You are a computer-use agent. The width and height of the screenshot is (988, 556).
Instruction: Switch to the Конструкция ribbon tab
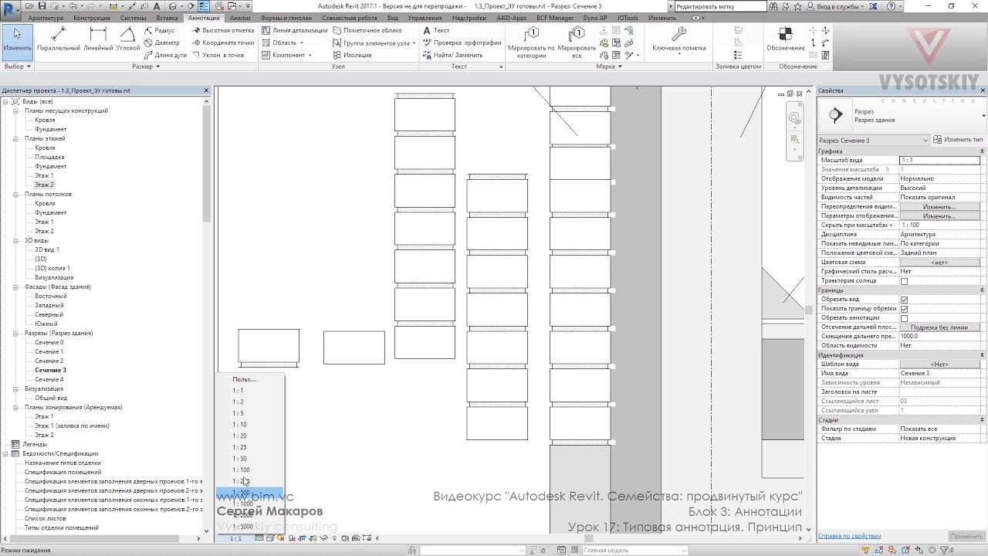click(91, 17)
